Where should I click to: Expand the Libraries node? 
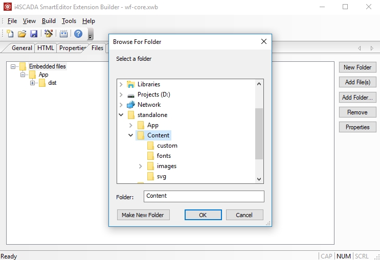[121, 84]
